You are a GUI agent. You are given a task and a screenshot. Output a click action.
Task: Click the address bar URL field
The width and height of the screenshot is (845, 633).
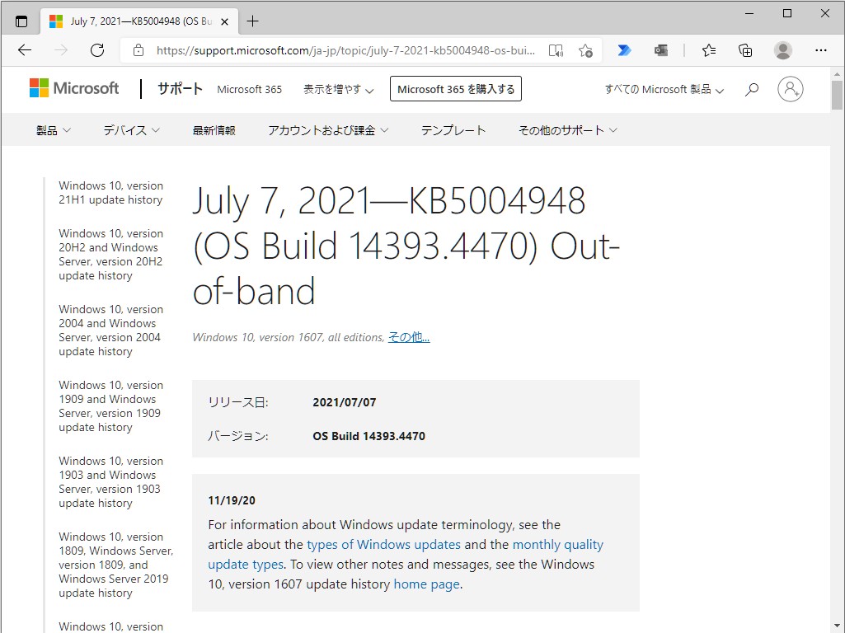(345, 50)
